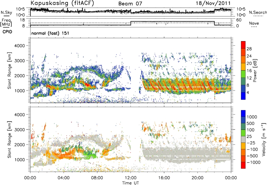
Task: Click the '3000' tick on the velocity panel
Action: tap(20, 130)
